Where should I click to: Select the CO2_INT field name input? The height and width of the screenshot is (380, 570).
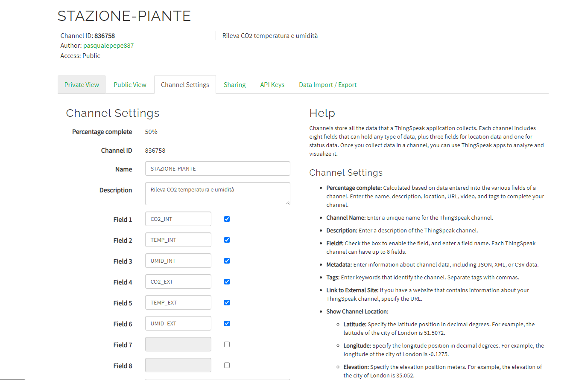178,219
